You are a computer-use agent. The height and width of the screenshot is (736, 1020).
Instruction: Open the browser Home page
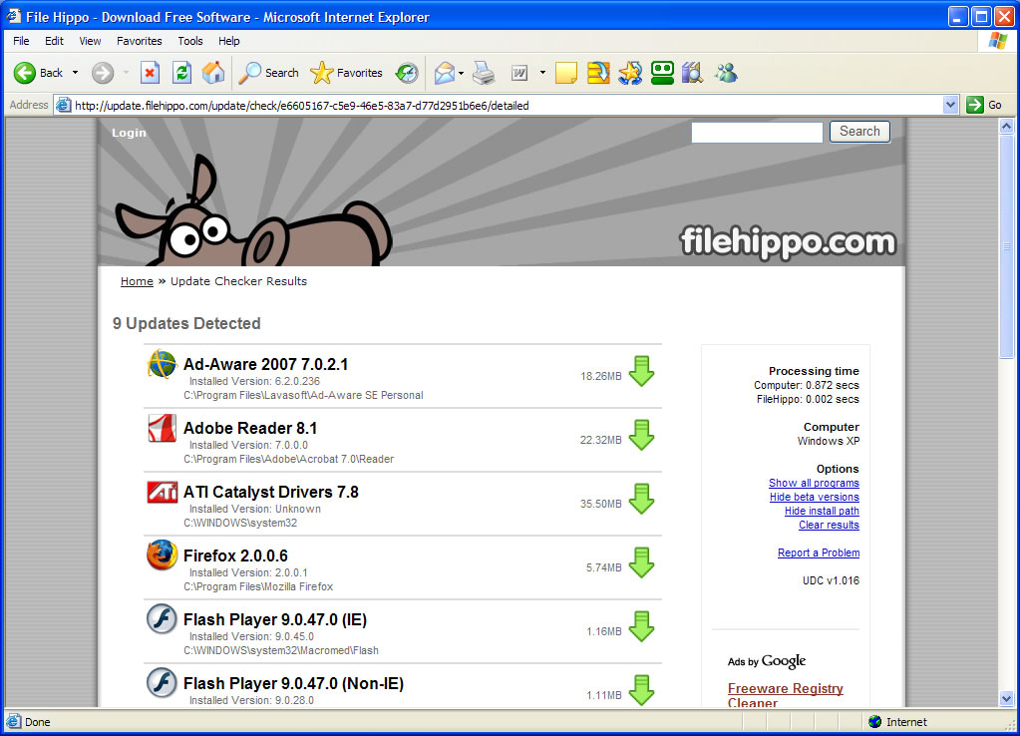[x=212, y=73]
